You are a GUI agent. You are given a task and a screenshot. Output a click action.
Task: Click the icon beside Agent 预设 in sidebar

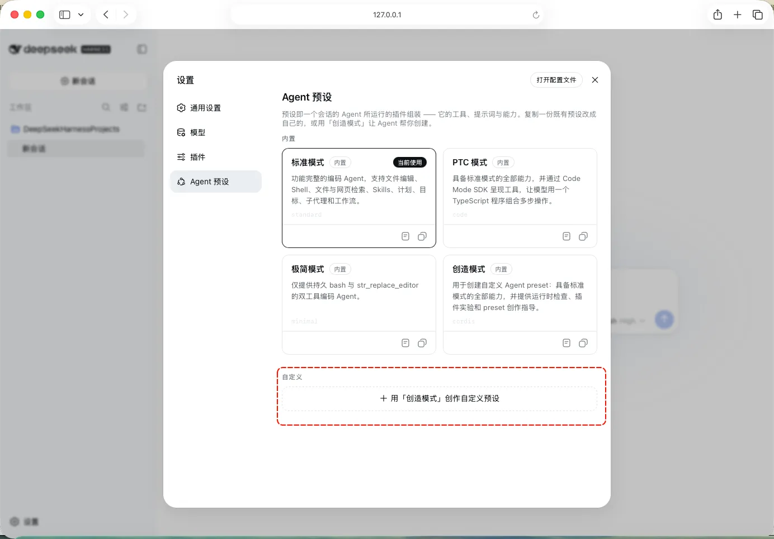pos(181,182)
